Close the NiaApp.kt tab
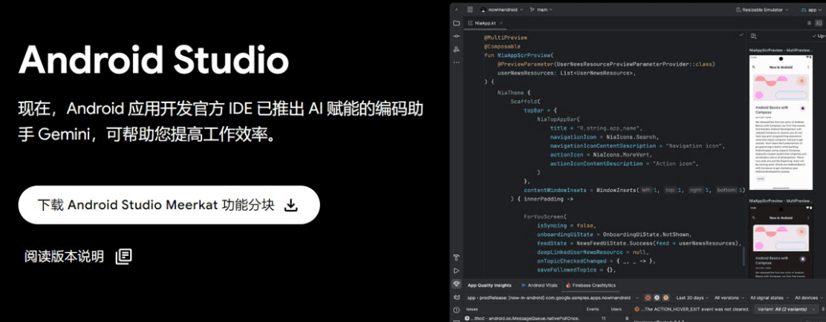This screenshot has height=322, width=826. 501,23
